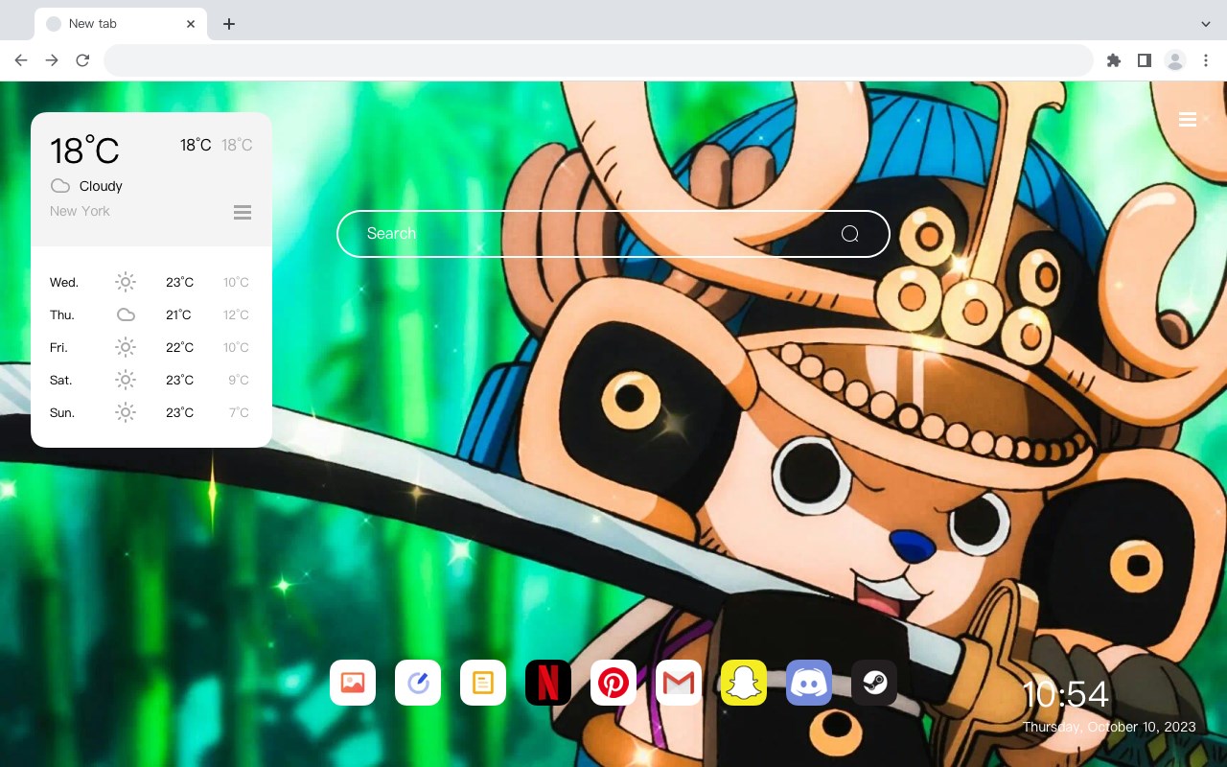1227x767 pixels.
Task: Select the Wed. forecast row
Action: (151, 282)
